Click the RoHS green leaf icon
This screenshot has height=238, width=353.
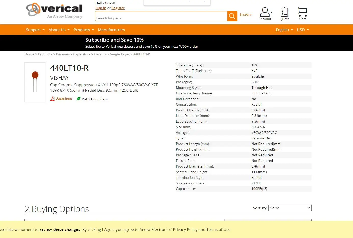[79, 99]
